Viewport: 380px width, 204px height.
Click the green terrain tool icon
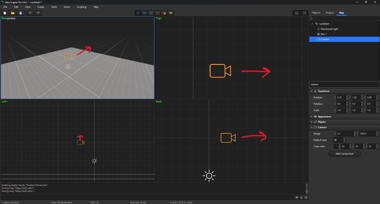[x=171, y=12]
